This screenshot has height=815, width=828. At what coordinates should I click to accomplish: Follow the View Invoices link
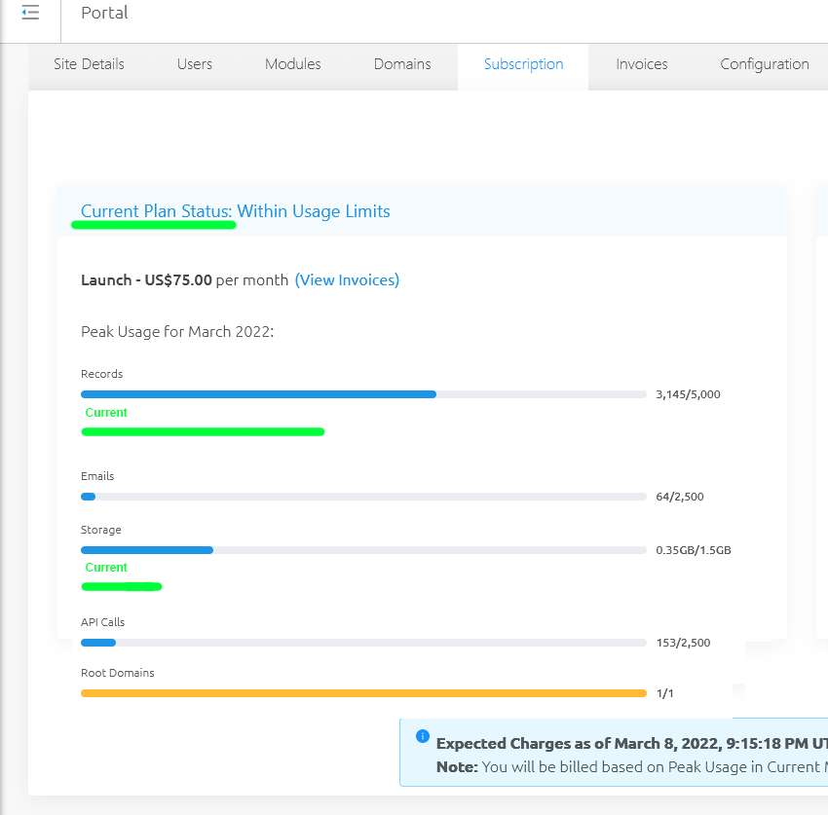tap(347, 279)
